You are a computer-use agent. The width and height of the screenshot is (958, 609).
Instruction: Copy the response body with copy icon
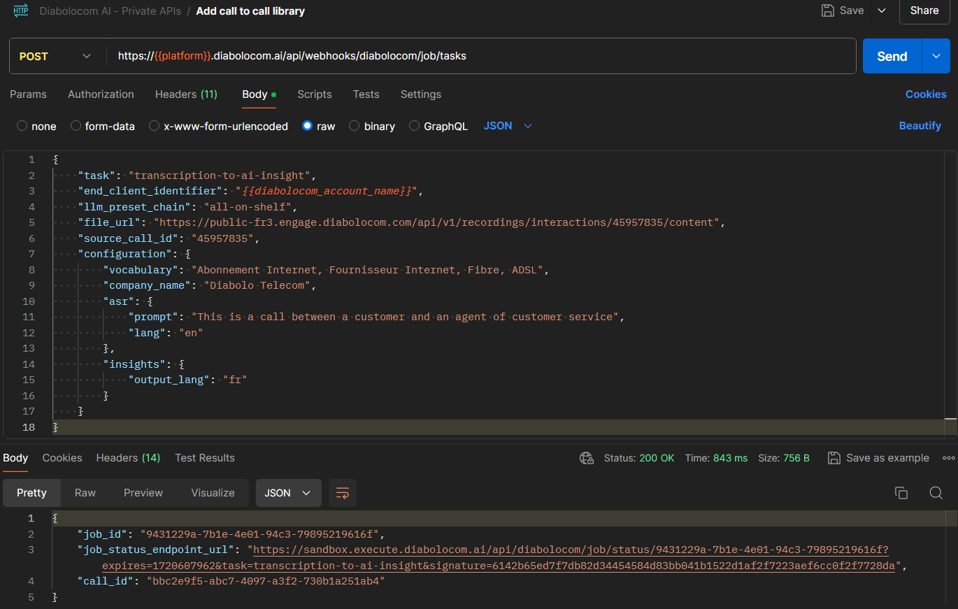click(x=901, y=493)
